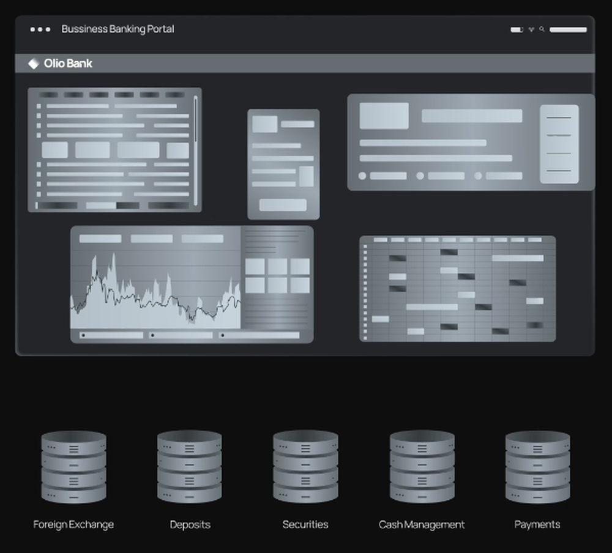Enable the middle radio option in the statement card
This screenshot has height=553, width=612.
(x=420, y=176)
